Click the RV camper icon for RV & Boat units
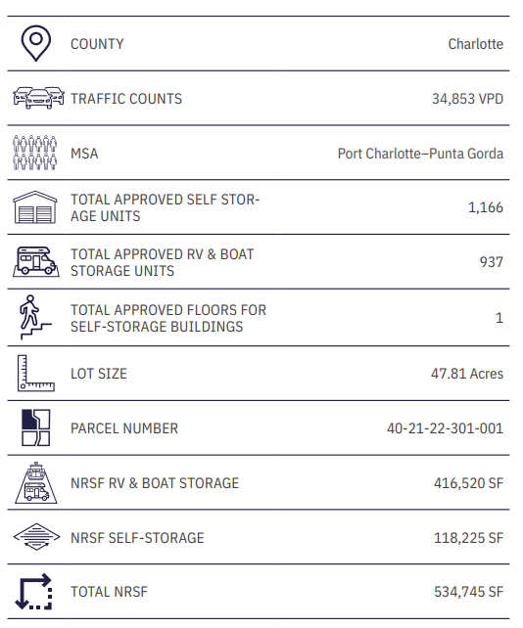 point(36,262)
